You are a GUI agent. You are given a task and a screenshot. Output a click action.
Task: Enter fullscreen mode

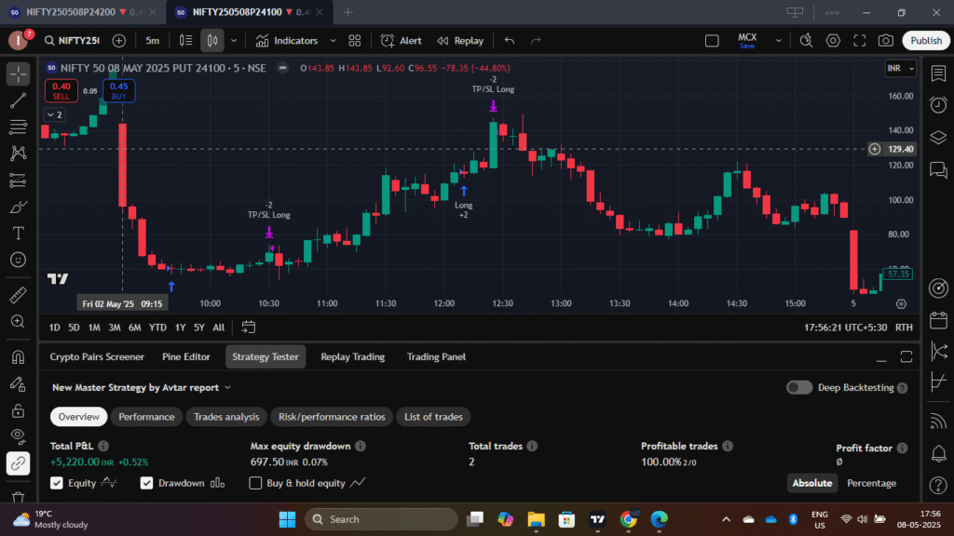(x=859, y=41)
